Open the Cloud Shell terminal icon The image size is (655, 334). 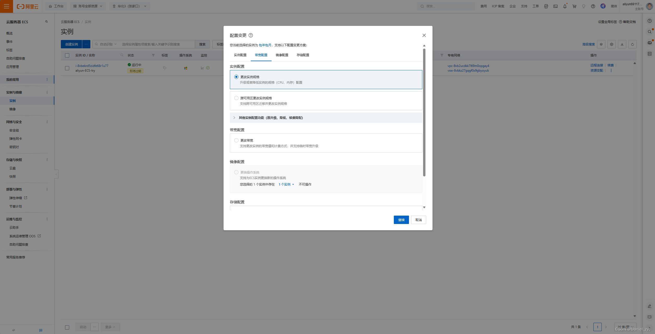point(555,6)
